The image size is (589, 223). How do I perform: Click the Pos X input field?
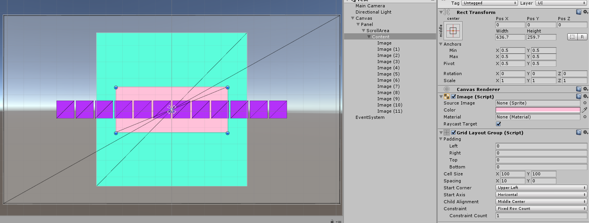(x=510, y=25)
